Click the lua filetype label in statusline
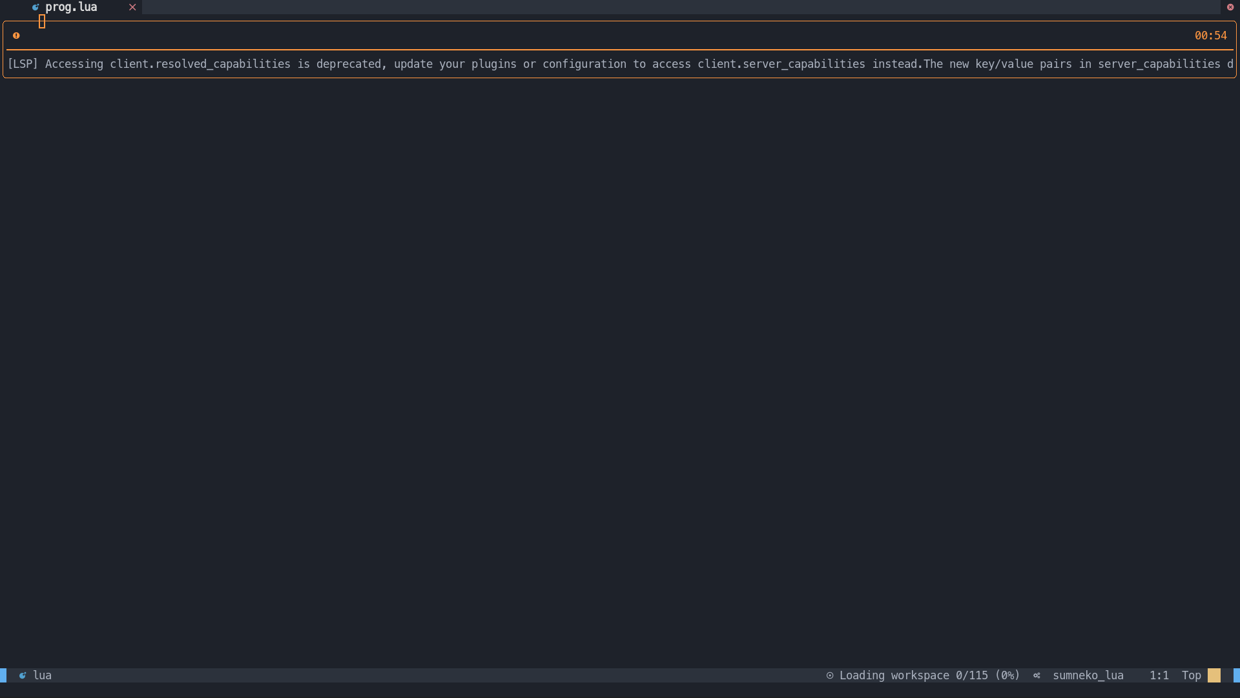 [x=42, y=675]
